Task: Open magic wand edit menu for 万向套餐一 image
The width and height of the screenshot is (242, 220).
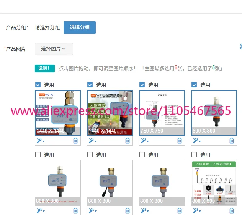Action: [197, 210]
